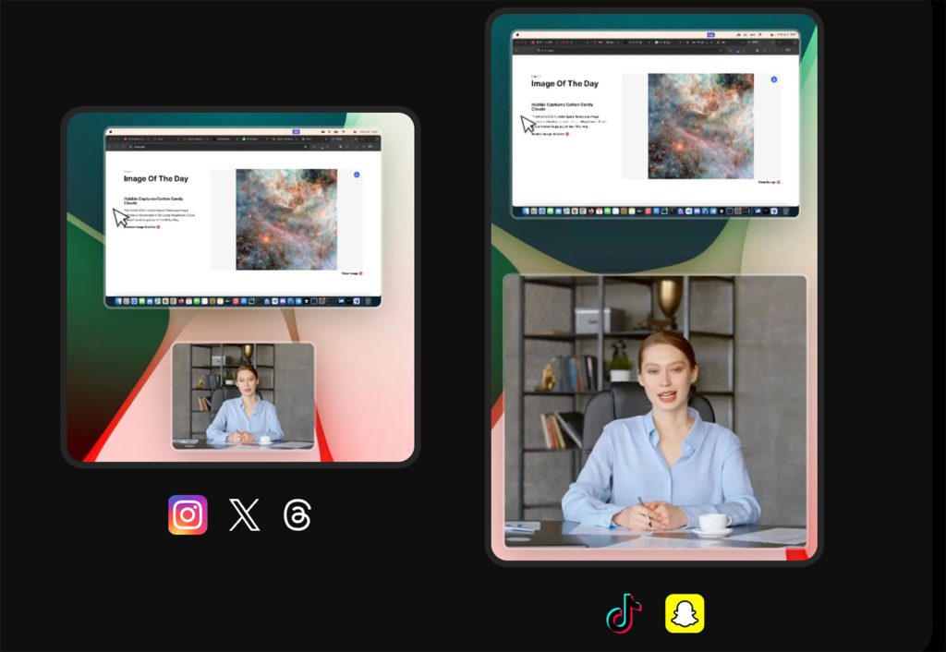Click the TikTok logo icon
The width and height of the screenshot is (946, 652).
(624, 613)
